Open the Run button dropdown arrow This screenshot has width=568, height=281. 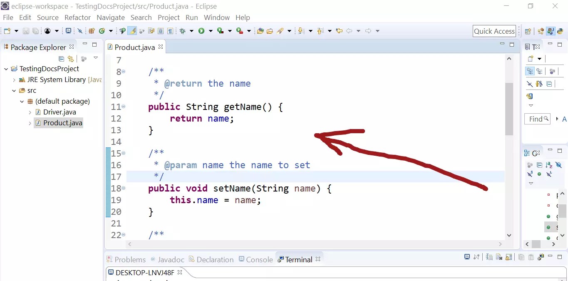[x=211, y=31]
